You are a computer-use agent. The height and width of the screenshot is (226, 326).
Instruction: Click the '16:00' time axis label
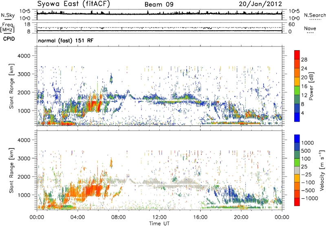tap(200, 217)
